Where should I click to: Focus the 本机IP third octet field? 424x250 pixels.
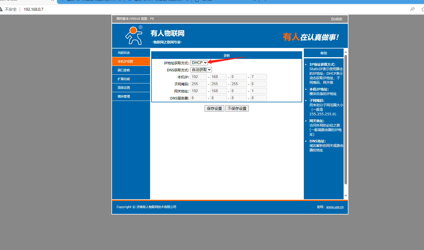pyautogui.click(x=239, y=77)
